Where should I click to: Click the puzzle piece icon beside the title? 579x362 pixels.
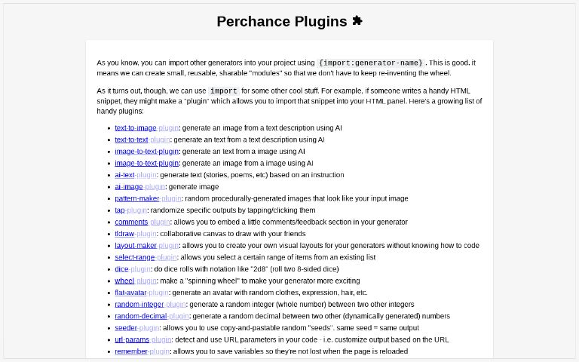point(357,21)
